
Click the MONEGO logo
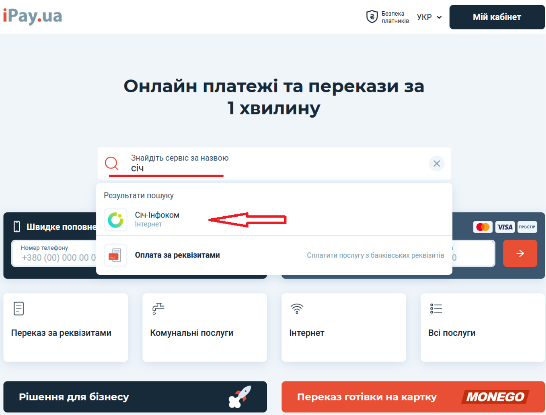point(495,397)
